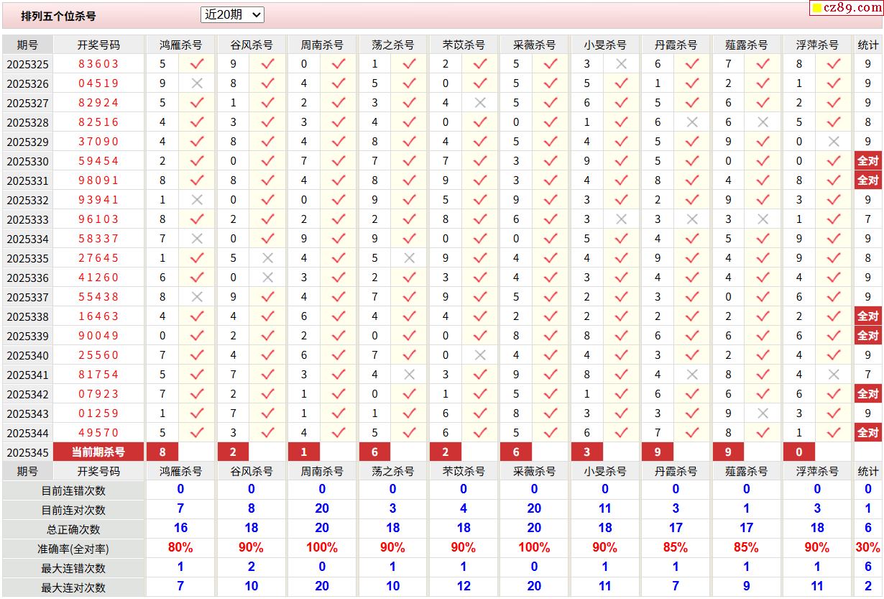Open the 近20期 period dropdown
Screen dimensions: 884x599
coord(232,14)
